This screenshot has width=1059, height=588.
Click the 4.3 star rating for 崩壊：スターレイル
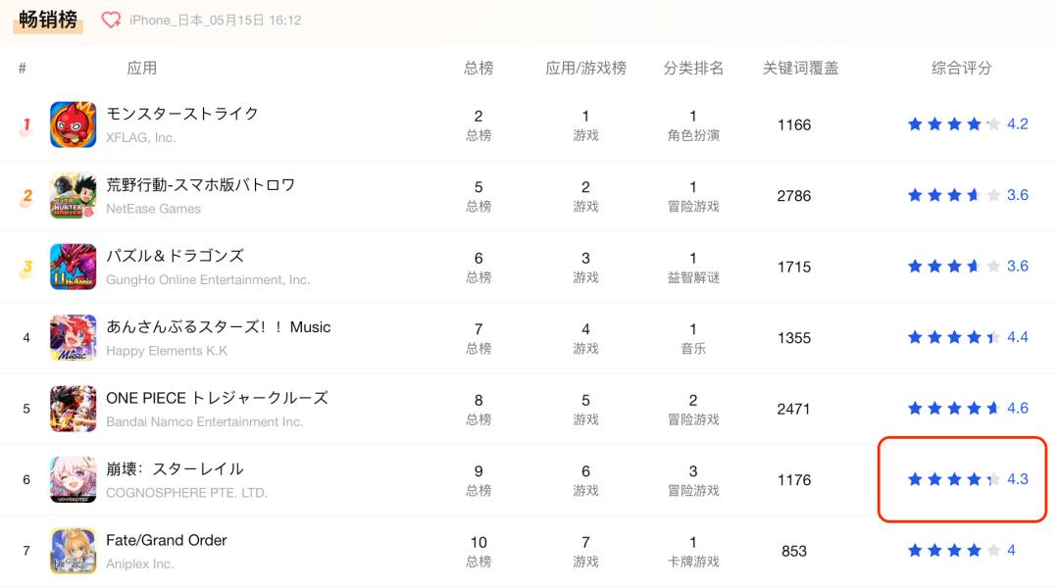coord(967,479)
